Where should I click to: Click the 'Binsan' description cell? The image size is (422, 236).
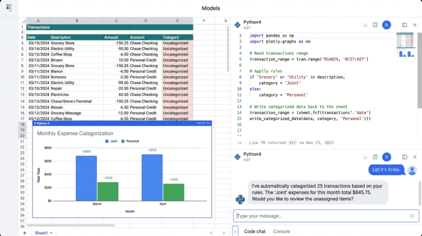pyautogui.click(x=77, y=60)
